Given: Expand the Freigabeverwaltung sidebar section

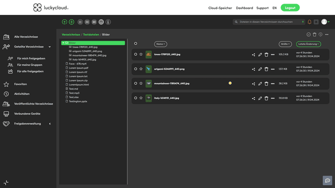Looking at the screenshot, I should (50, 123).
